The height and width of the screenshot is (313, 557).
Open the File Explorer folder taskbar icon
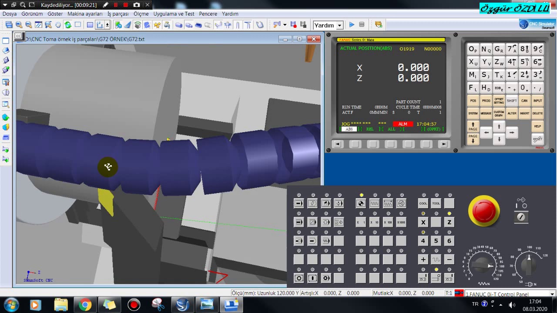[61, 305]
